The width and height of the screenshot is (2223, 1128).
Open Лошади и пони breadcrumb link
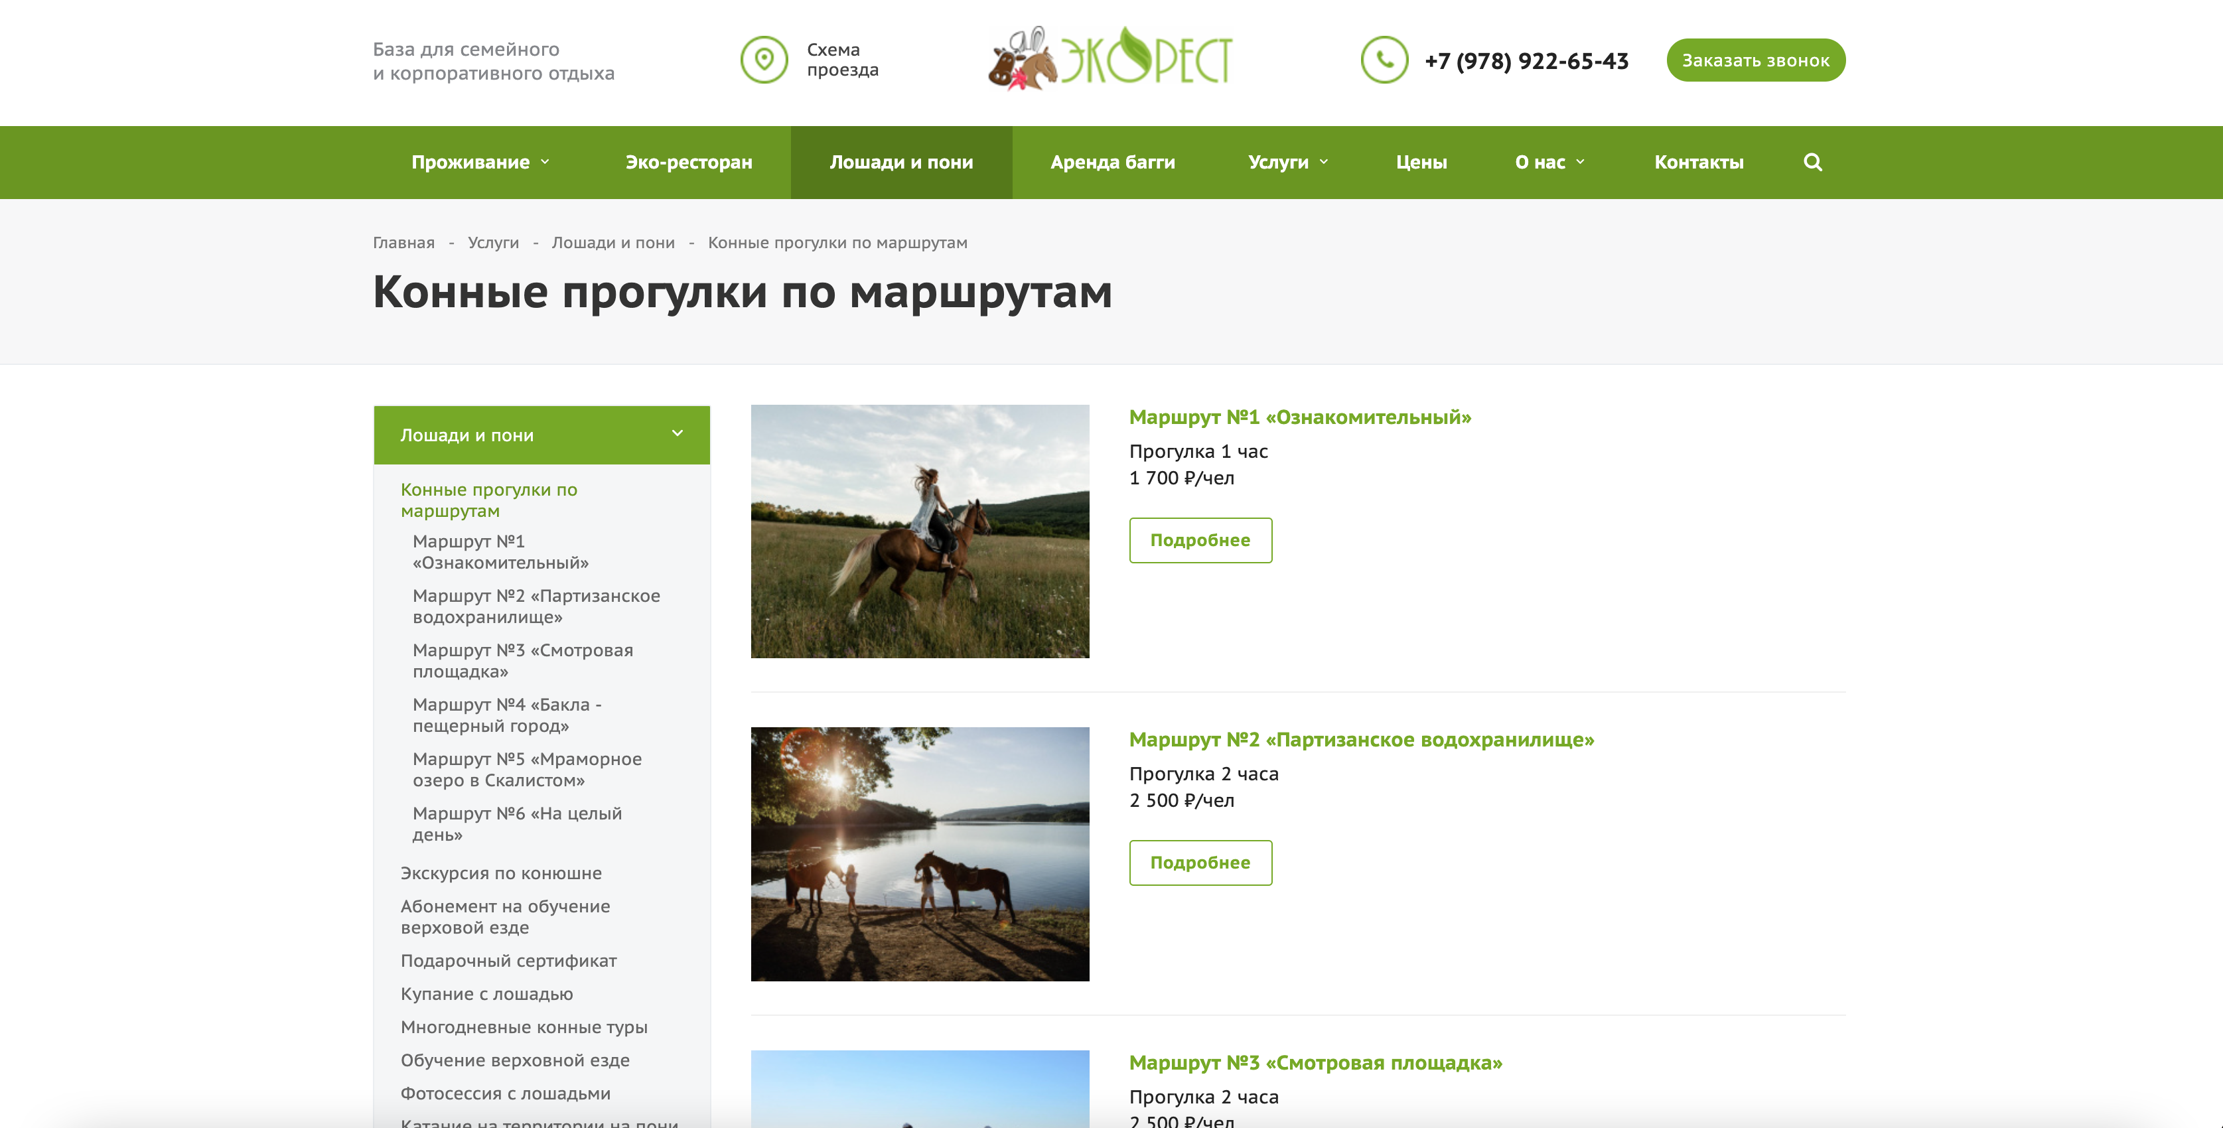pos(612,242)
